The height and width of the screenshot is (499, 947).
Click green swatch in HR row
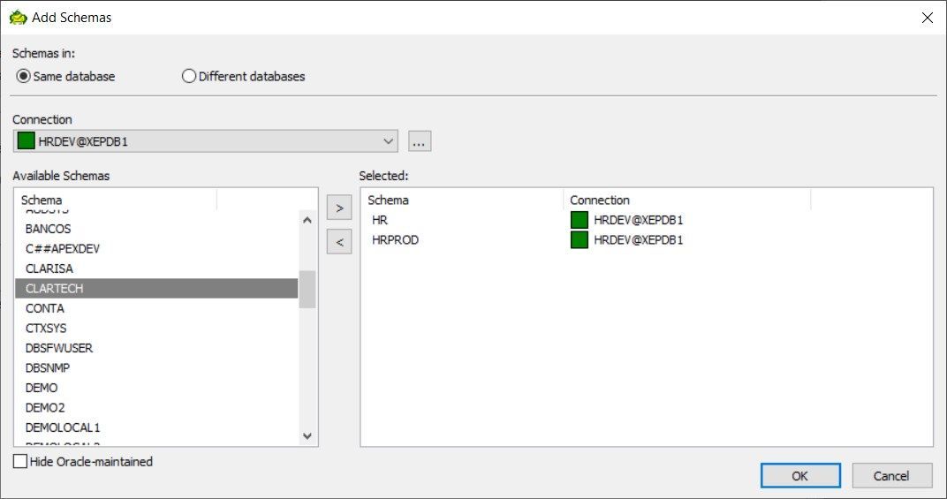click(x=580, y=220)
